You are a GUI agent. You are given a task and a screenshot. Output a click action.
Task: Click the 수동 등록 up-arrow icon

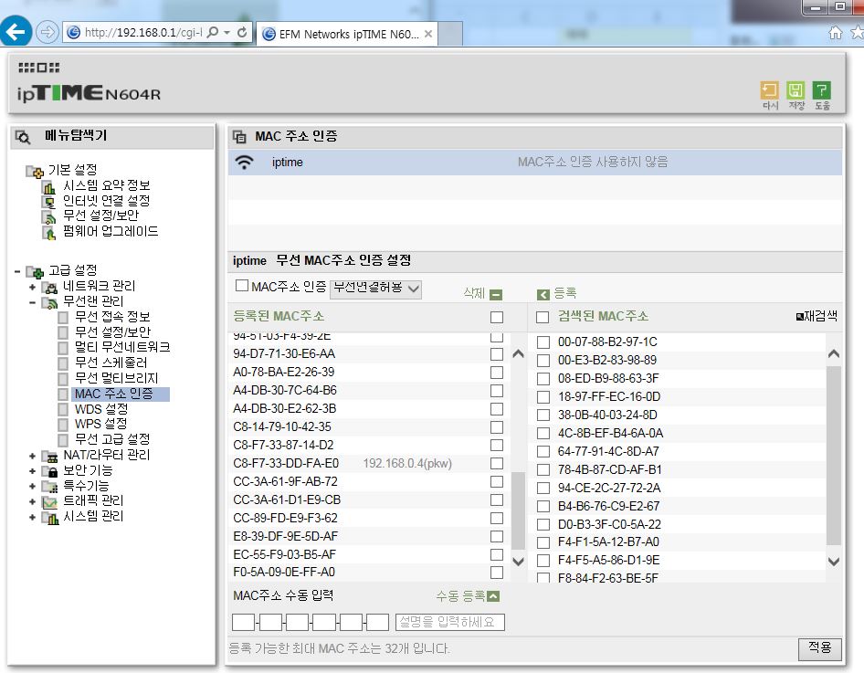tap(494, 596)
